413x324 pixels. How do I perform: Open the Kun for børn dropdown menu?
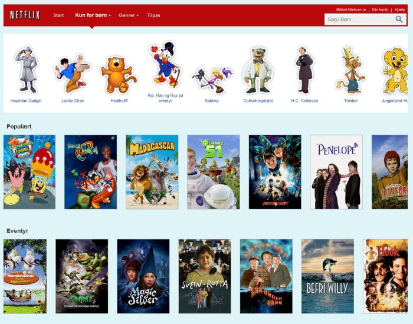coord(93,15)
